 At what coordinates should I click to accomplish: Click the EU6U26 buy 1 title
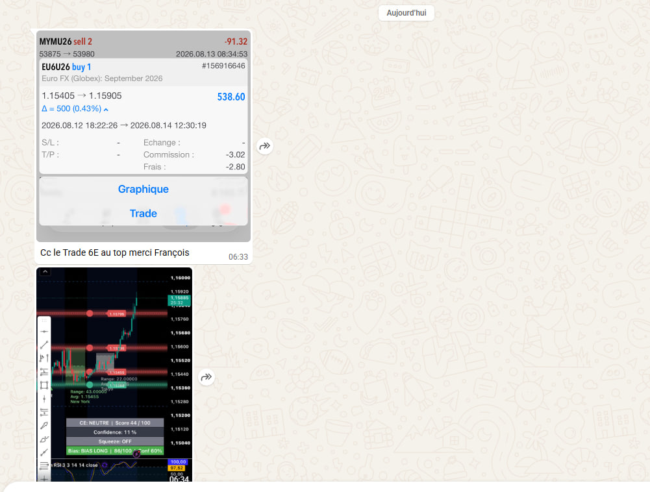66,67
